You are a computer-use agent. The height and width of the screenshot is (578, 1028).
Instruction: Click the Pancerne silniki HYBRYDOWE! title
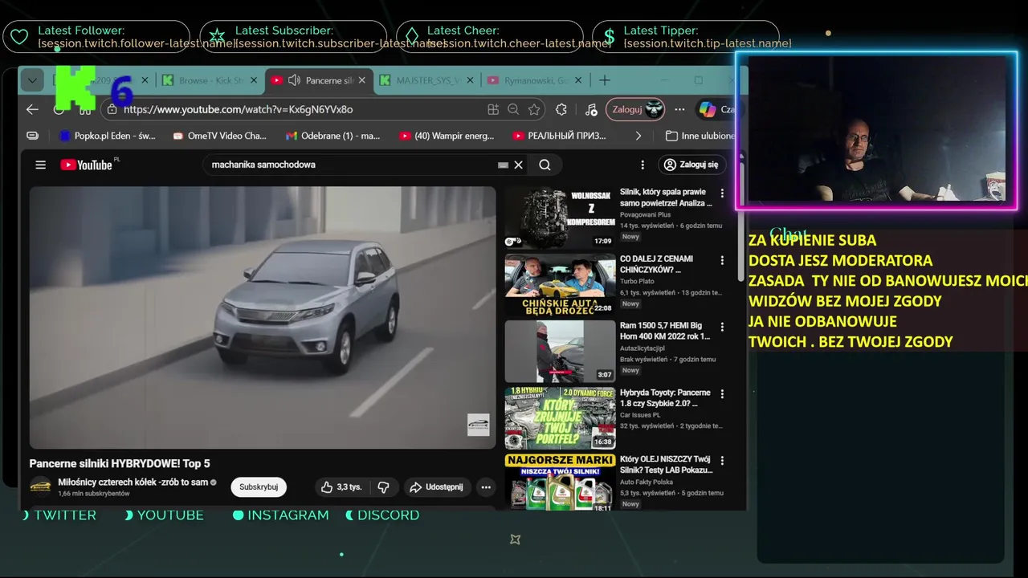pyautogui.click(x=120, y=463)
